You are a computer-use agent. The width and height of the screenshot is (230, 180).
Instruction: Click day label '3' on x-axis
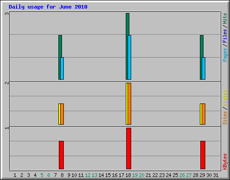28,175
